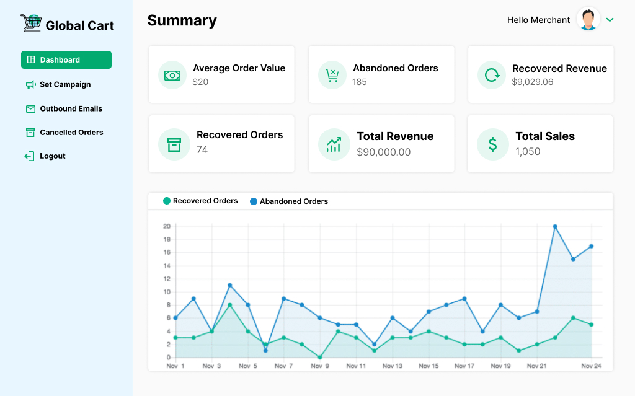Go to Outbound Emails in sidebar

coord(71,108)
